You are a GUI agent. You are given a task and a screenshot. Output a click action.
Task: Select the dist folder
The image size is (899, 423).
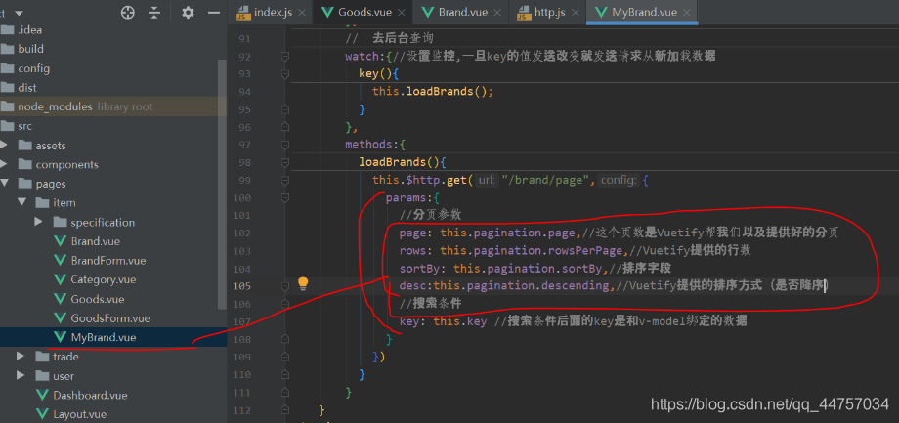tap(27, 88)
